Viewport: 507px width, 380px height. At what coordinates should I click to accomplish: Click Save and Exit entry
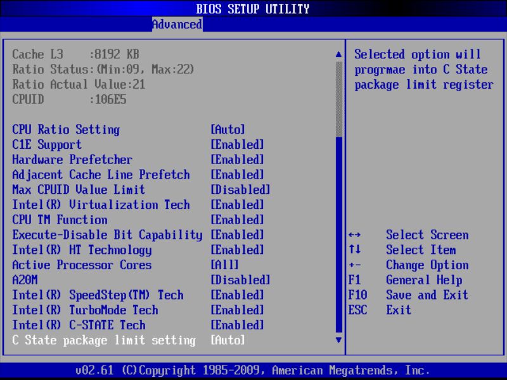click(x=427, y=295)
